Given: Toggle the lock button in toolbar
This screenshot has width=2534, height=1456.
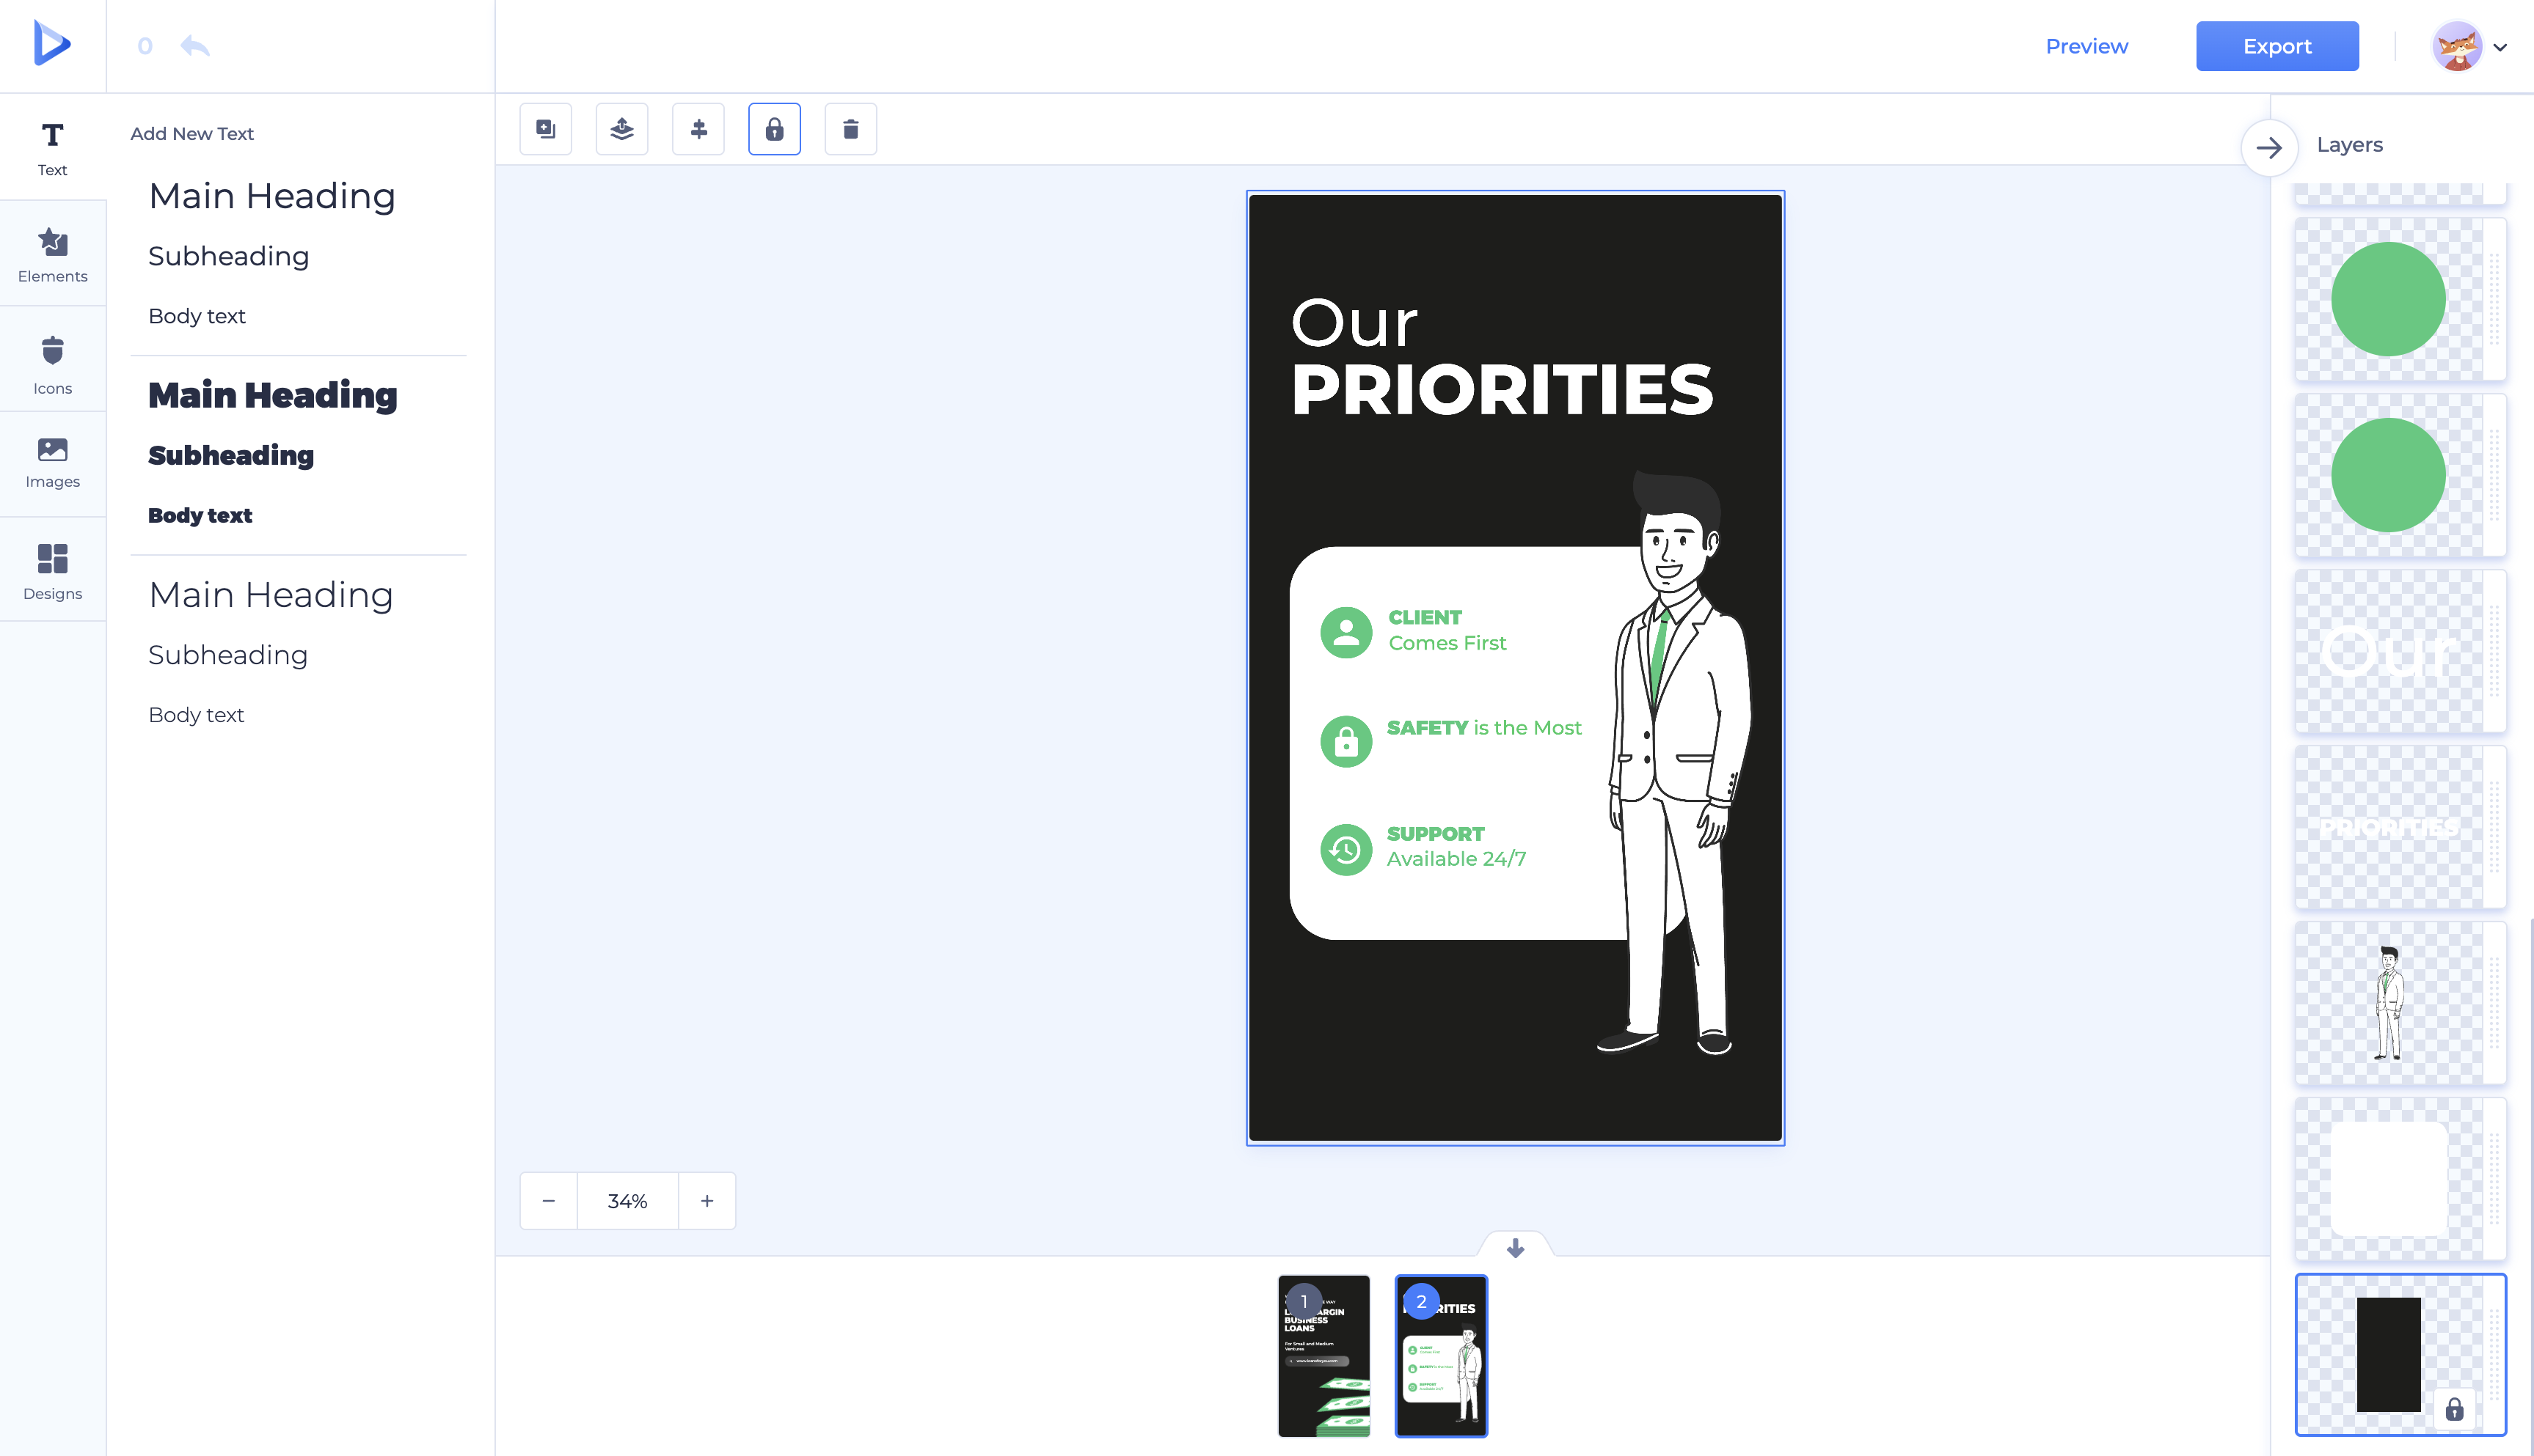Looking at the screenshot, I should coord(774,129).
